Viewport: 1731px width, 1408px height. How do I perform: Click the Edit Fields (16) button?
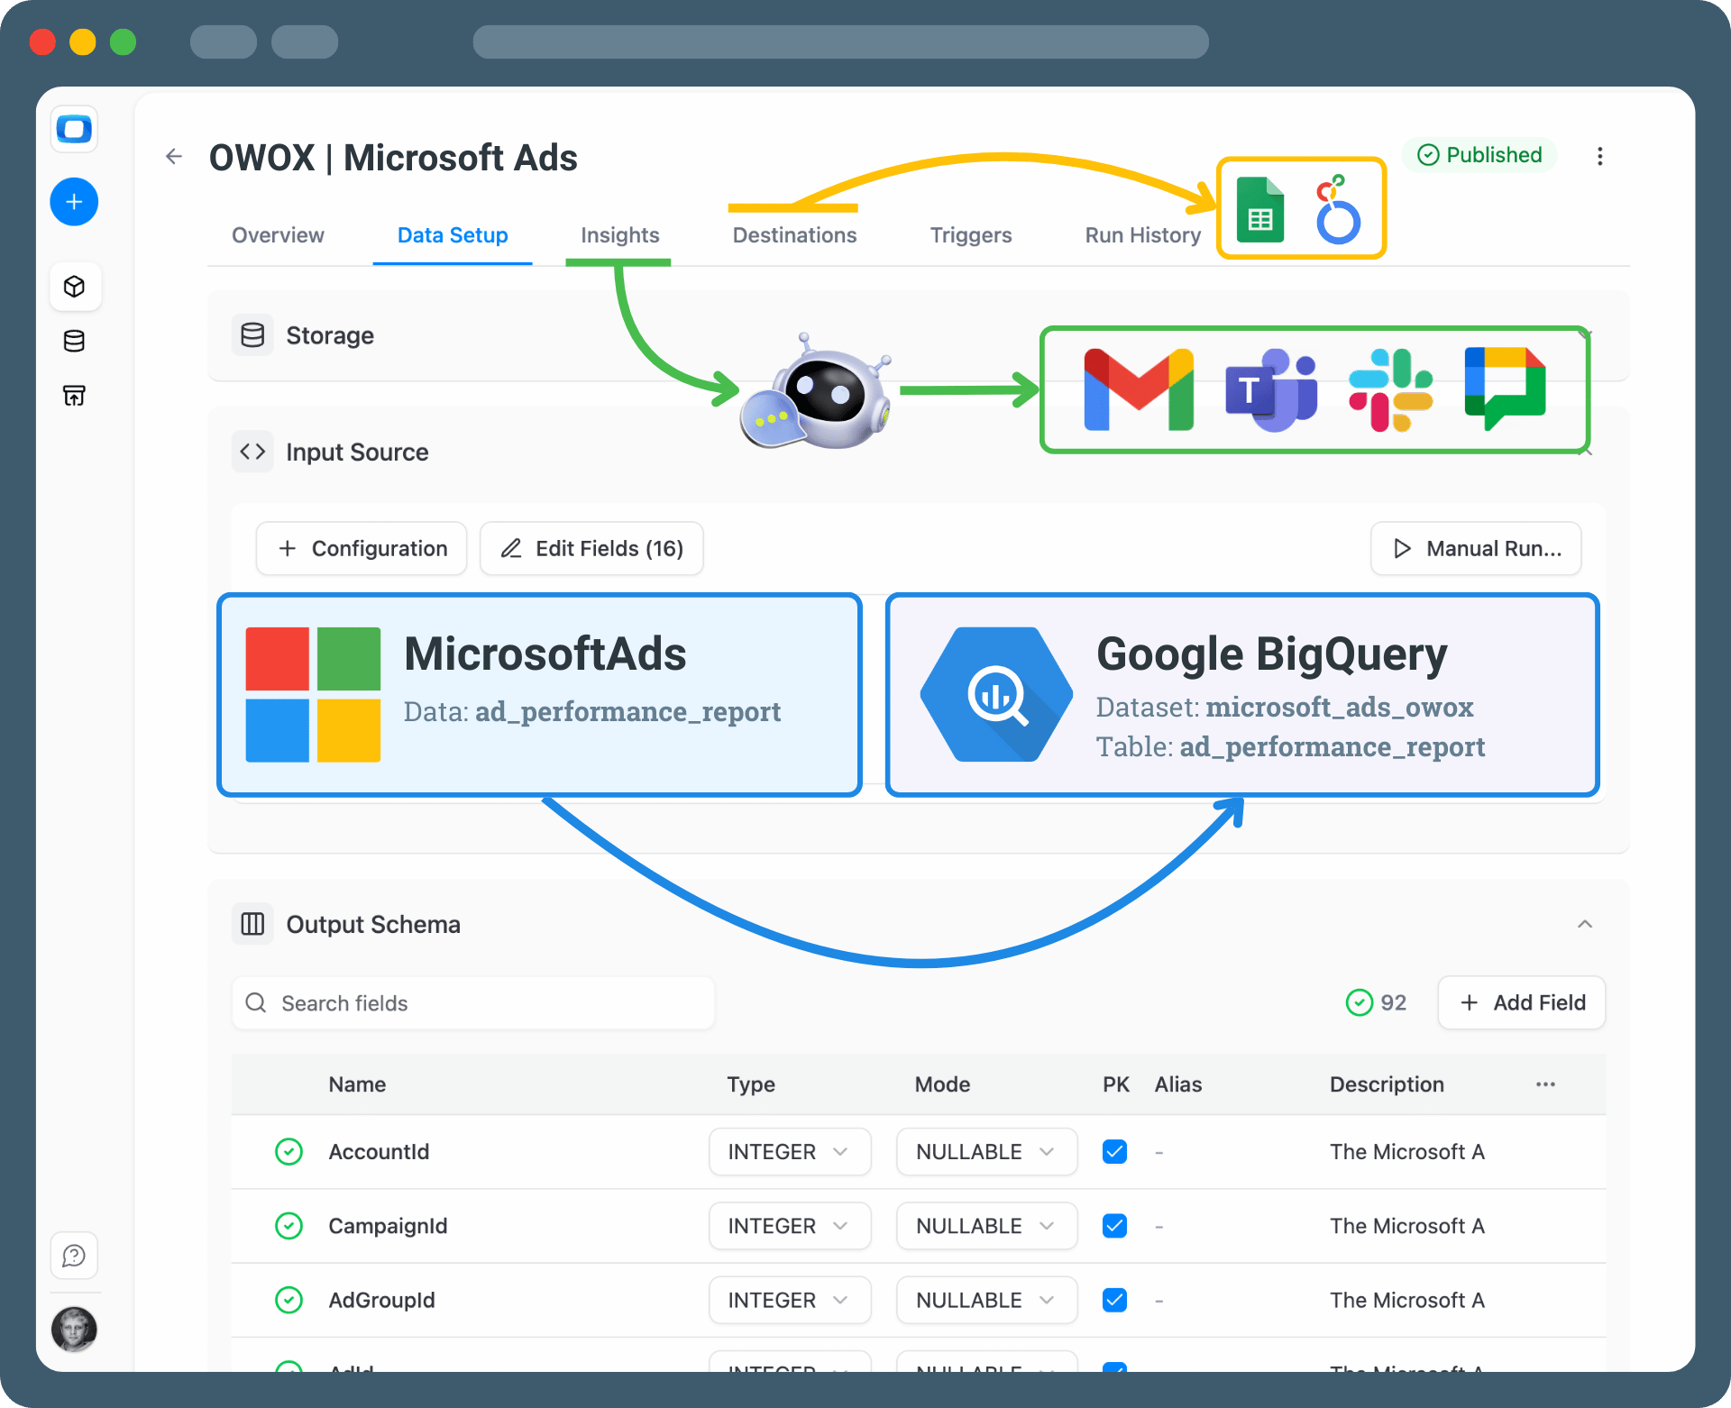(x=591, y=548)
